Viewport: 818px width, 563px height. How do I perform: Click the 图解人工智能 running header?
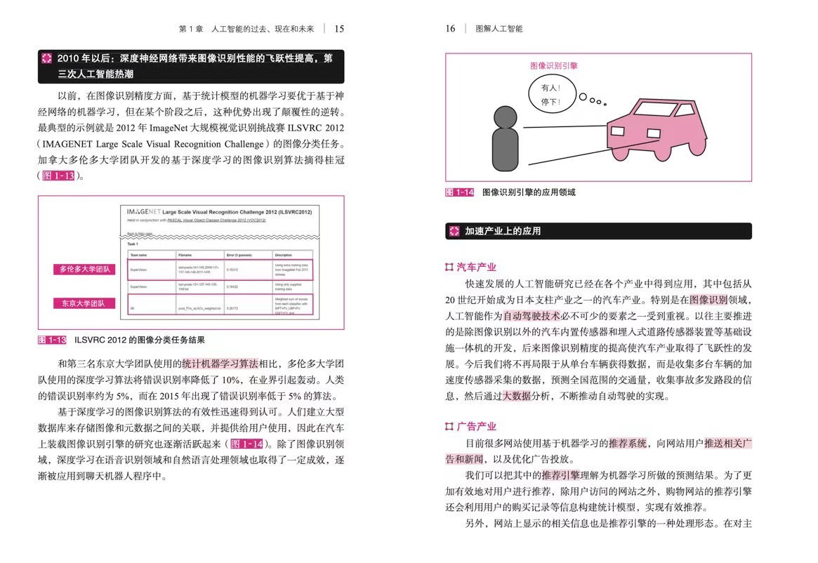pyautogui.click(x=499, y=29)
